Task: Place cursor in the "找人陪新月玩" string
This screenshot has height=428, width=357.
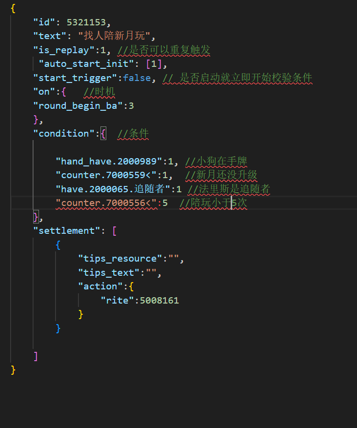Action: [116, 36]
